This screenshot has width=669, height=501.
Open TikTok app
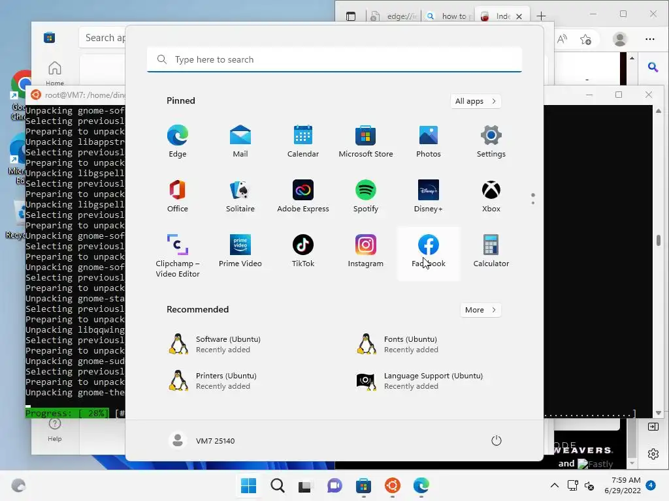(x=303, y=251)
